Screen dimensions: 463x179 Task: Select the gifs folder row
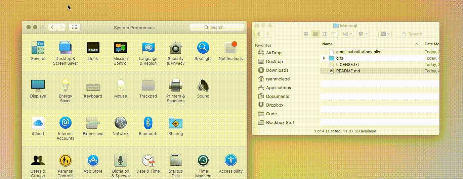click(x=380, y=58)
